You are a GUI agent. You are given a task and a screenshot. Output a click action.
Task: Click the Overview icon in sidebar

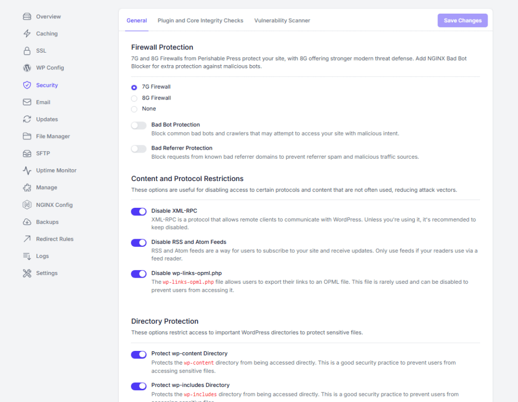coord(27,17)
